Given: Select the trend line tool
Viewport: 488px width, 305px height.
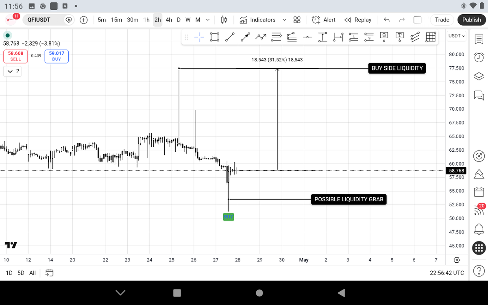Looking at the screenshot, I should (230, 37).
